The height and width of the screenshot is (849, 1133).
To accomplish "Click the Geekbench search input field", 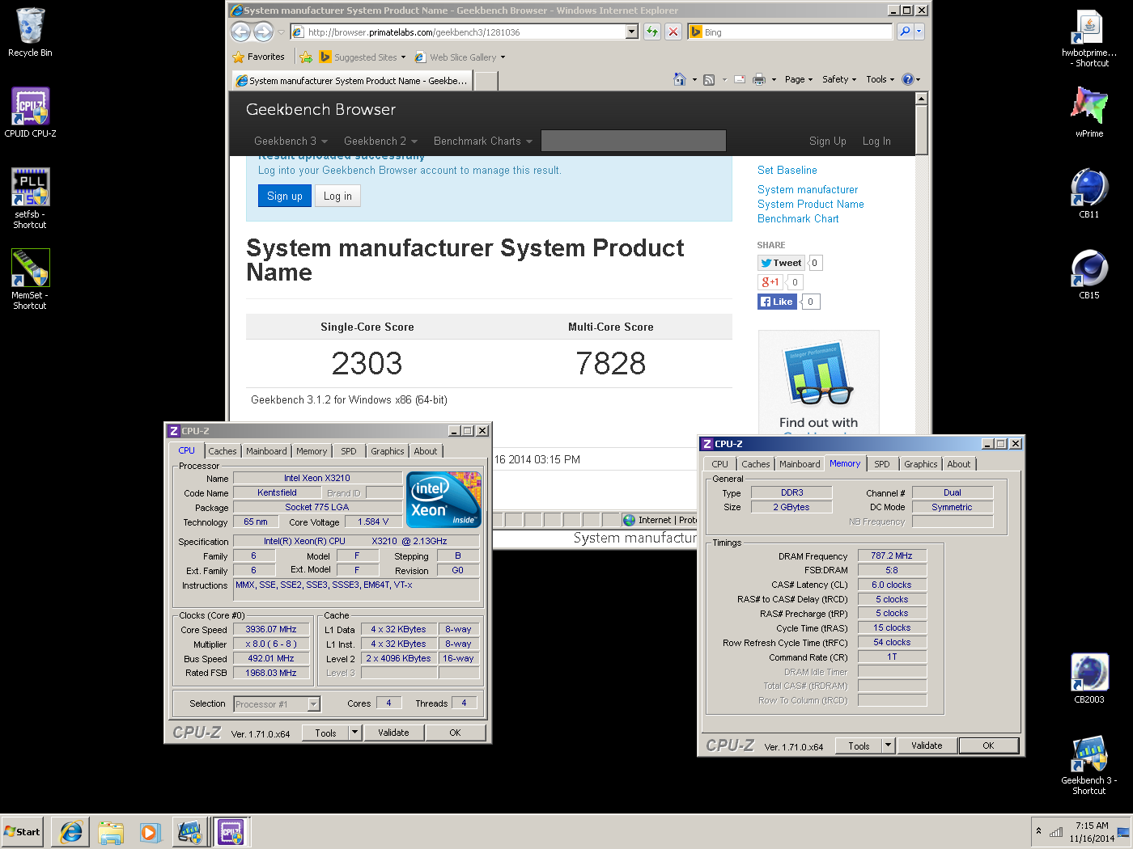I will pos(634,141).
